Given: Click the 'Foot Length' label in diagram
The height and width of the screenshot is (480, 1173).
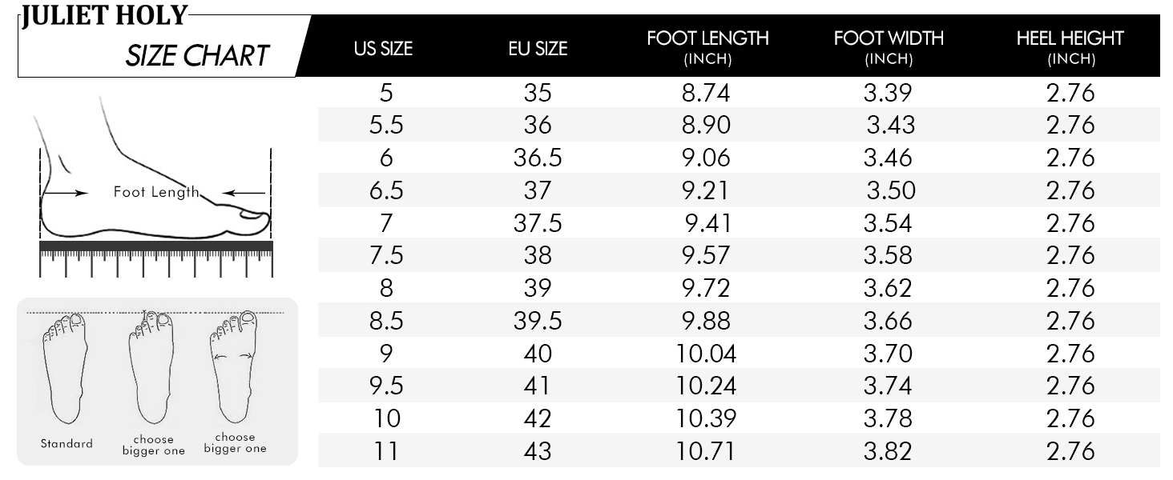Looking at the screenshot, I should pos(155,192).
